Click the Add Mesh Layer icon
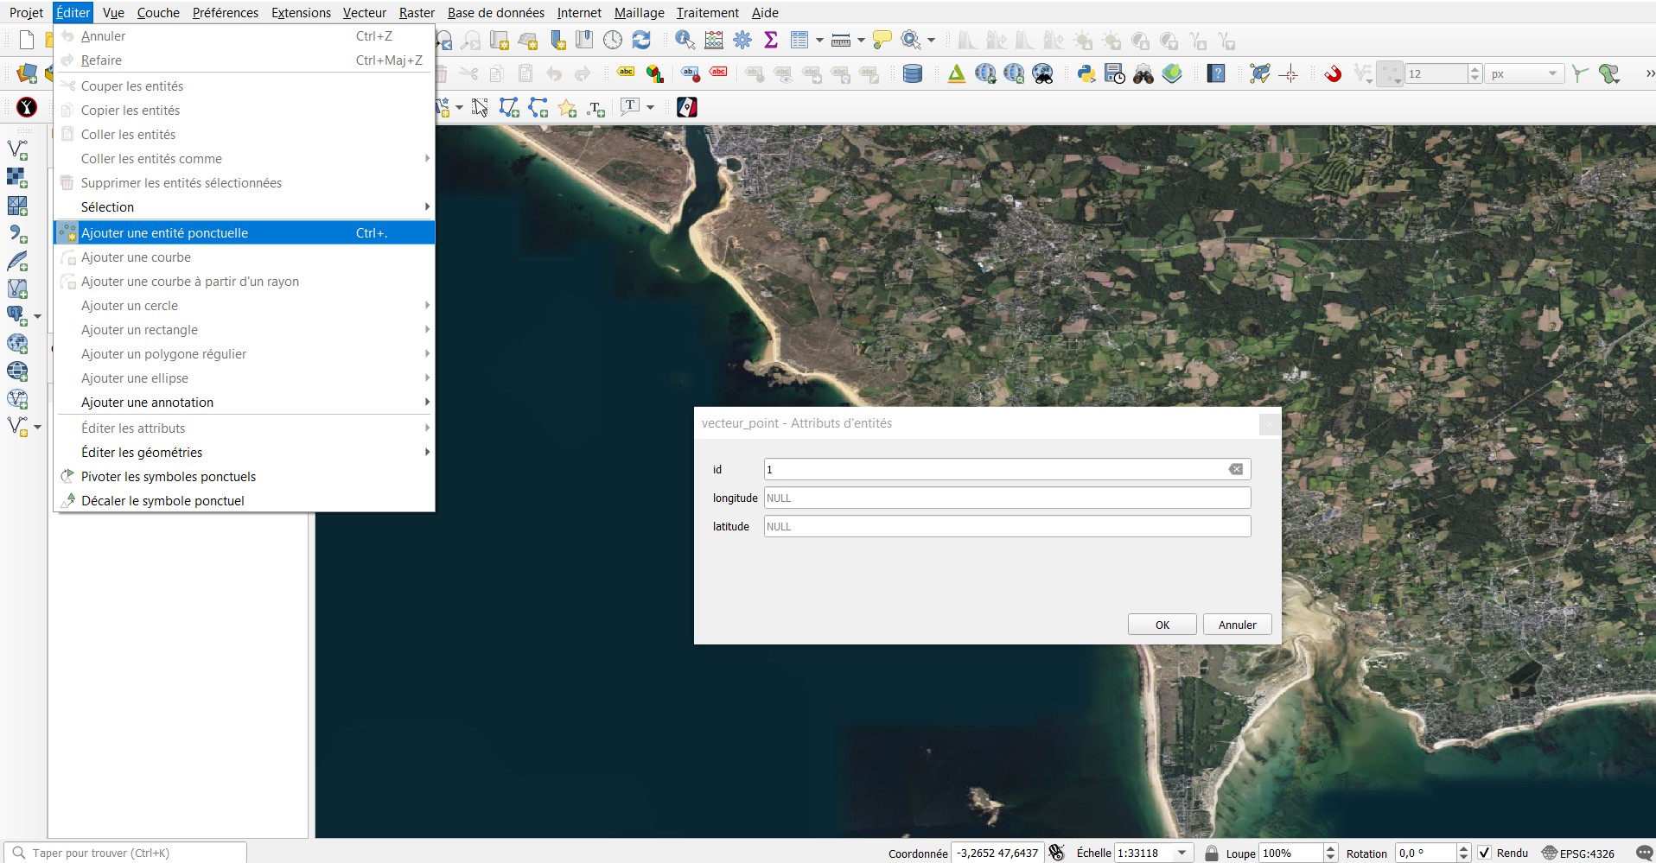The image size is (1656, 863). click(17, 206)
